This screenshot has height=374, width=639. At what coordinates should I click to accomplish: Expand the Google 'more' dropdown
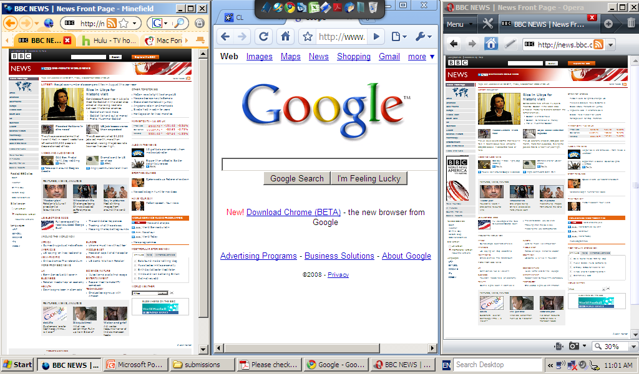[x=421, y=57]
